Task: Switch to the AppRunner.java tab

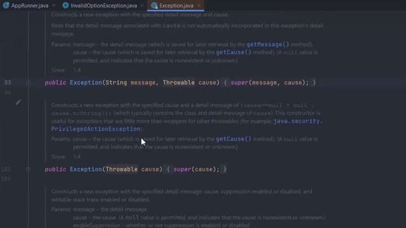Action: click(x=30, y=6)
